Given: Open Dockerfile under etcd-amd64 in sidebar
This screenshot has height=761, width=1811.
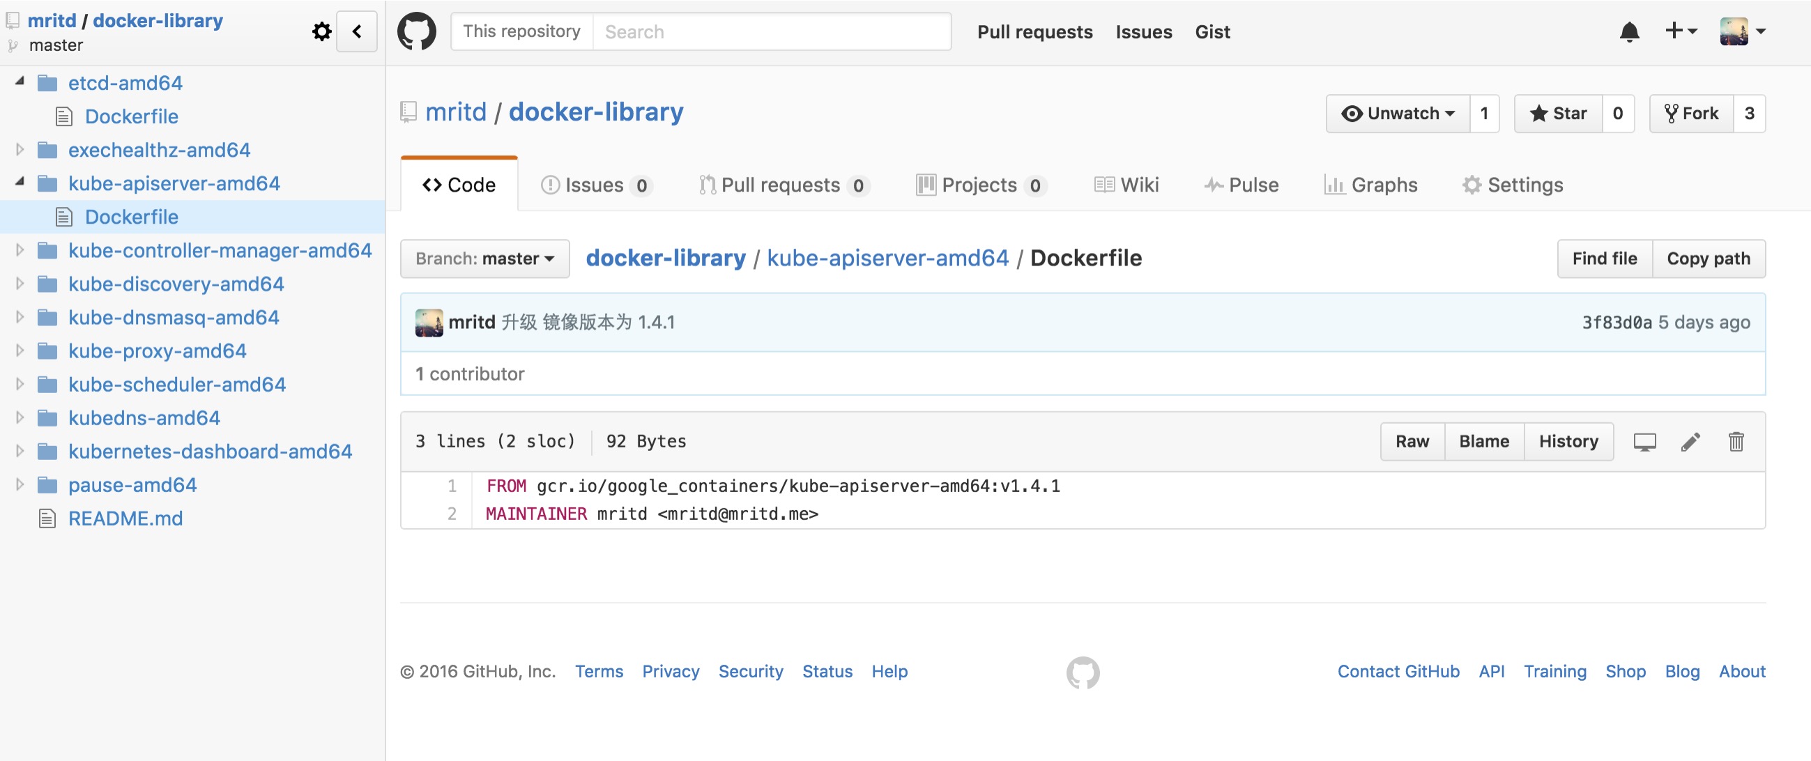Looking at the screenshot, I should pos(132,116).
